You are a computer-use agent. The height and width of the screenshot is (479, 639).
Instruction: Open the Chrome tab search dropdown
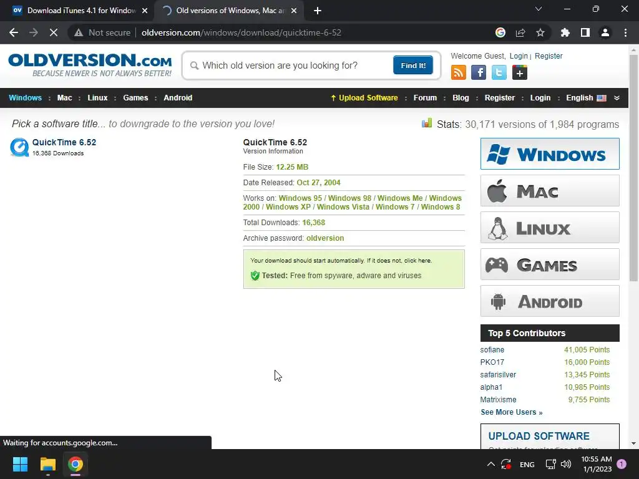pyautogui.click(x=539, y=9)
